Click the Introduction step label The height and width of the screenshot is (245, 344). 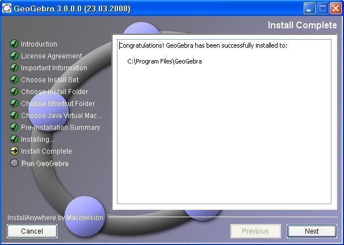pos(39,44)
